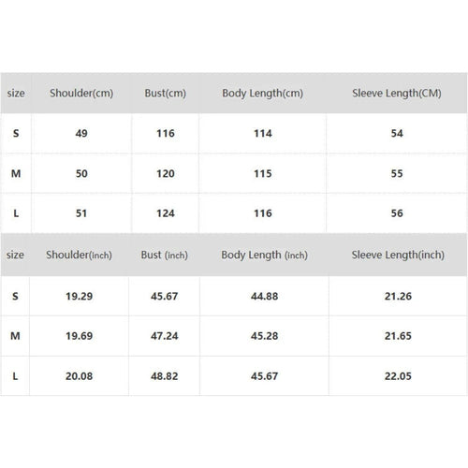The height and width of the screenshot is (468, 468).
Task: Click the sleeve length value 56
Action: (x=397, y=213)
